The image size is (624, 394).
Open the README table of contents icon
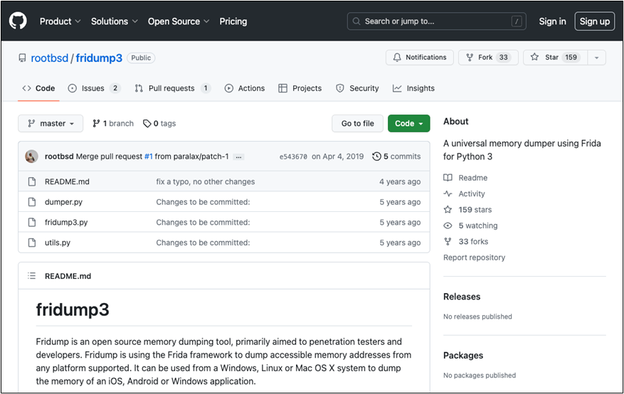pyautogui.click(x=31, y=275)
